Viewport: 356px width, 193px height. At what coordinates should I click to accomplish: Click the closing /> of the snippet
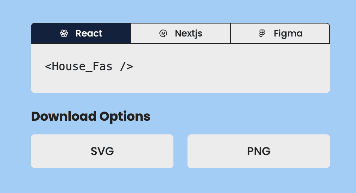(126, 66)
